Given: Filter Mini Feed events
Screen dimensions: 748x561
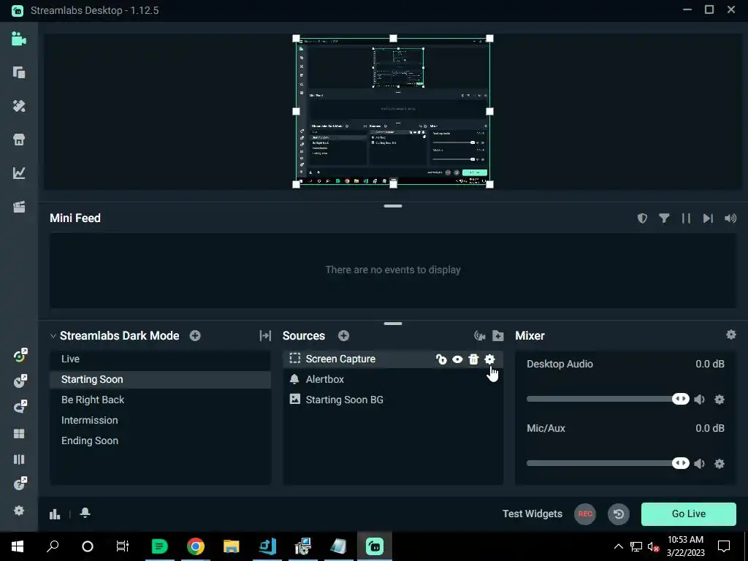Looking at the screenshot, I should [664, 218].
